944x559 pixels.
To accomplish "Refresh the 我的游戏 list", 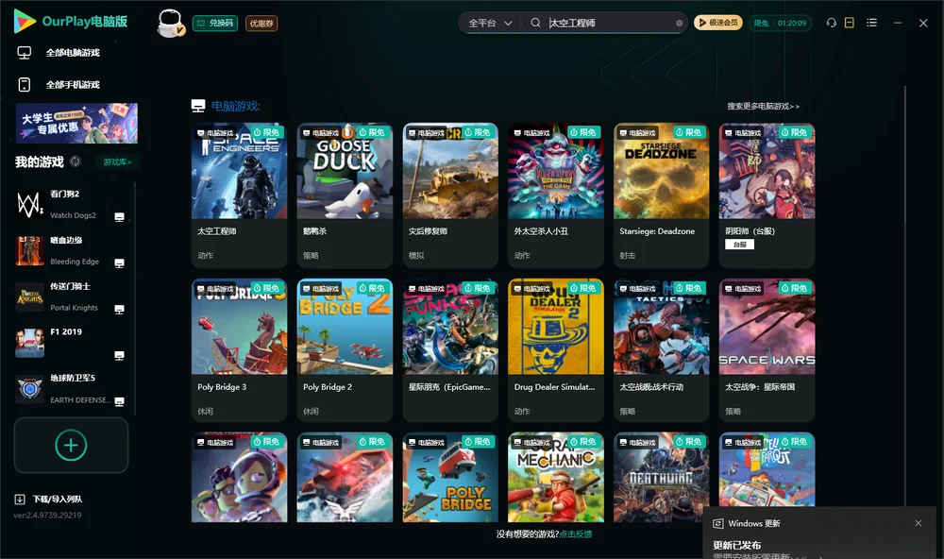I will [76, 161].
